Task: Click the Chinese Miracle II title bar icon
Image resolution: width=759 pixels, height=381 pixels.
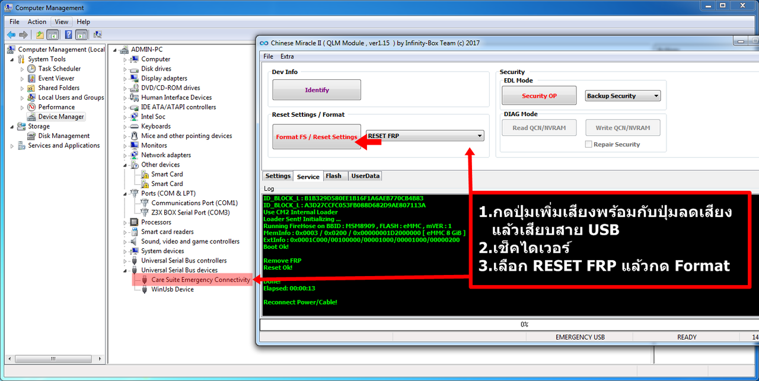Action: [264, 43]
